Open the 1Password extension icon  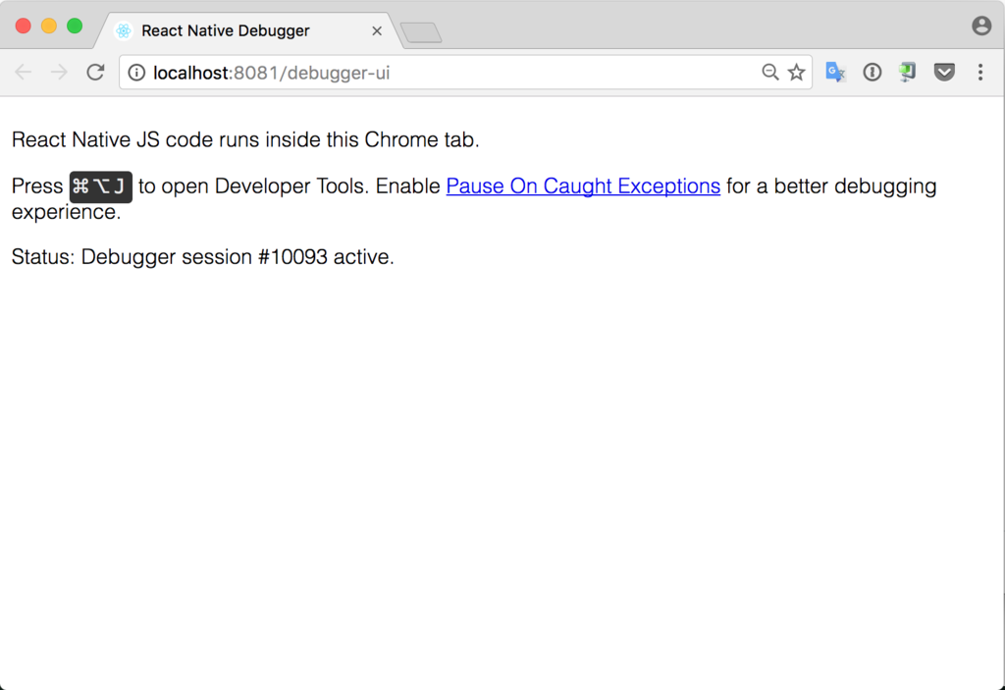pos(872,72)
